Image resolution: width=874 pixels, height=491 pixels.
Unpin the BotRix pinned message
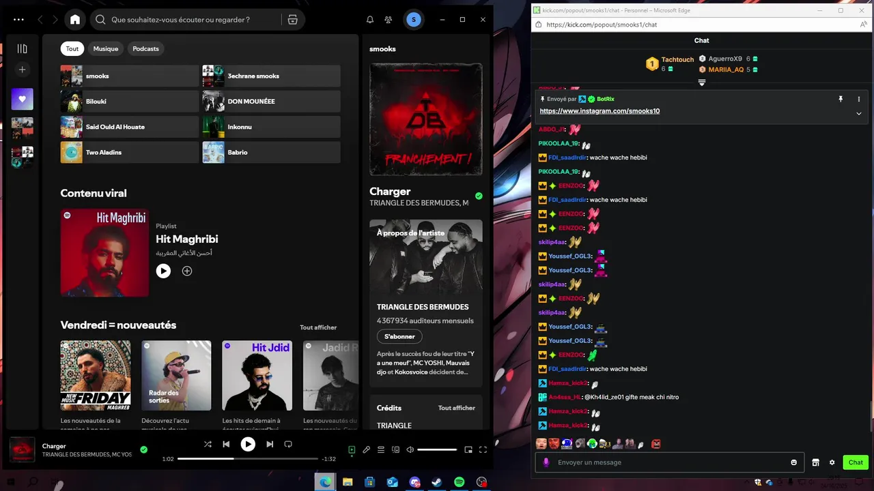tap(841, 99)
